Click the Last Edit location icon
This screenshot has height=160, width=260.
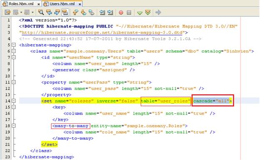7,12
